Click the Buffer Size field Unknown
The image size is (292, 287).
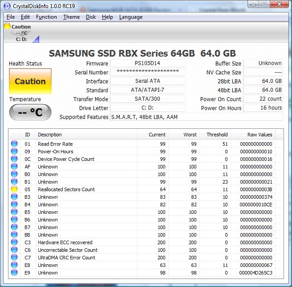tap(263, 63)
